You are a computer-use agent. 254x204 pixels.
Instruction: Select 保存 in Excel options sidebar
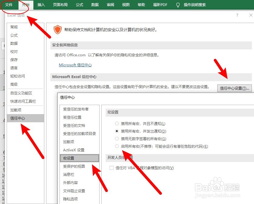(x=25, y=60)
